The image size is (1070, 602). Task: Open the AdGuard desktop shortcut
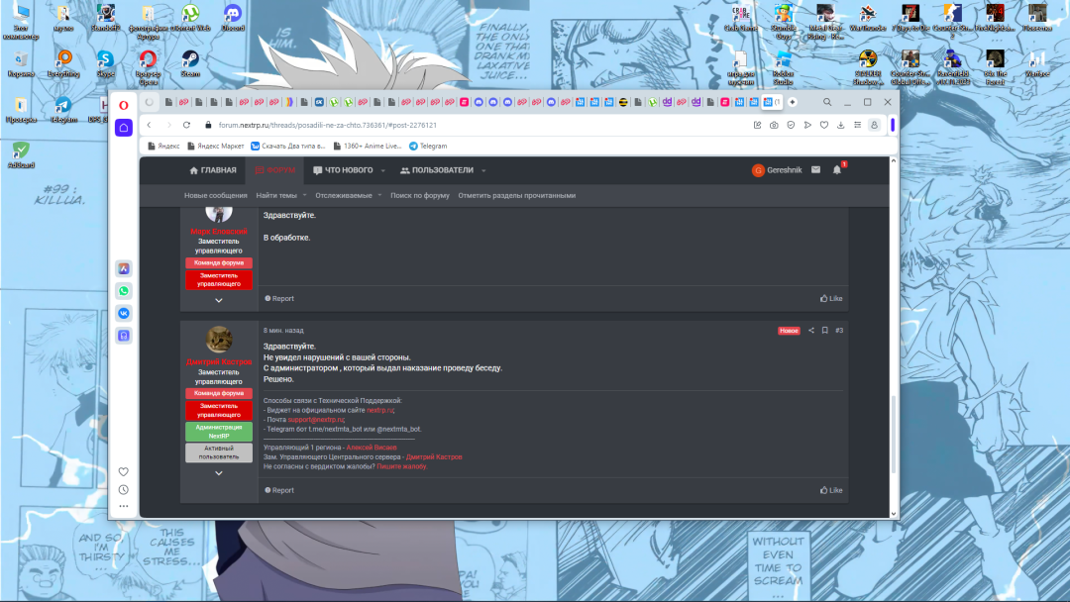coord(21,155)
